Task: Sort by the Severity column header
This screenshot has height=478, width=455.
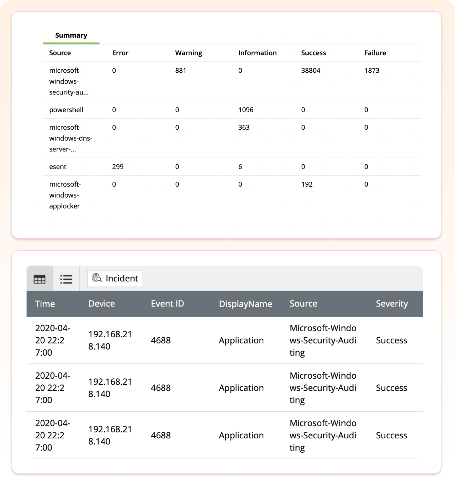Action: click(392, 304)
